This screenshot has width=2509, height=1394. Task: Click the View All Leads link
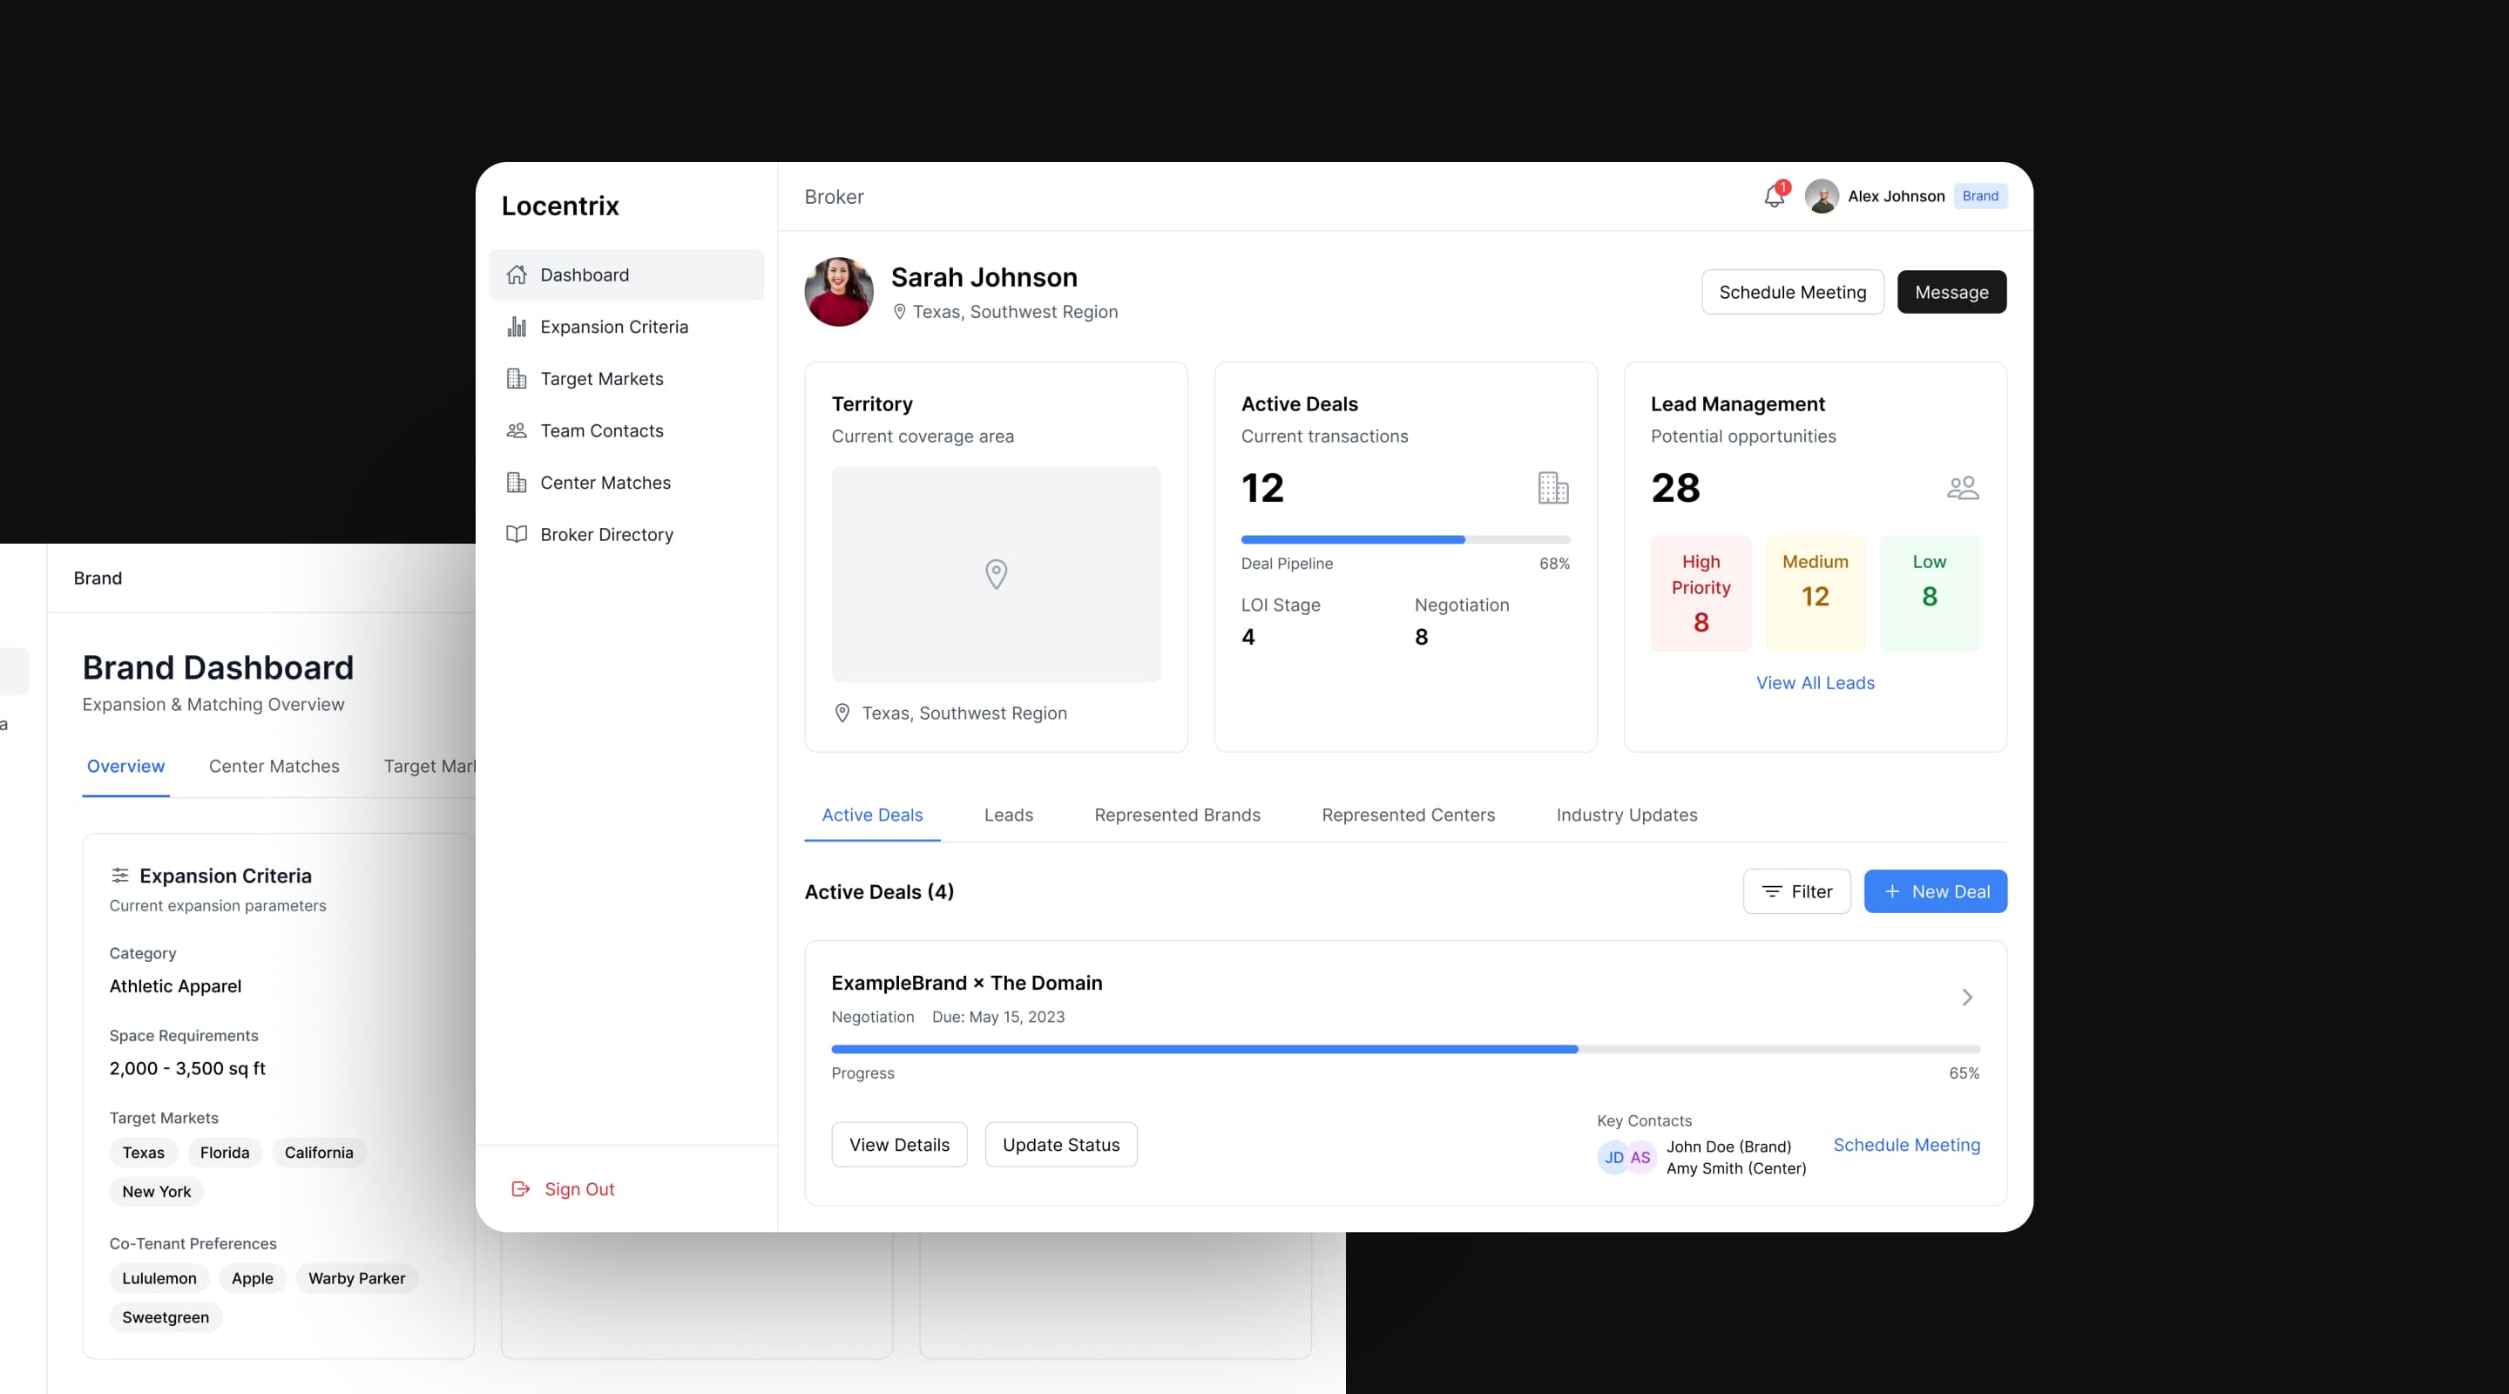click(1815, 683)
